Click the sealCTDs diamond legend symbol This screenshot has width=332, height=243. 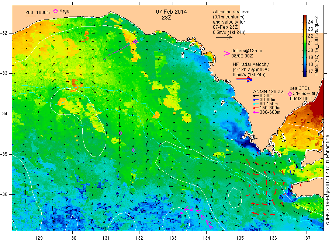(290, 94)
